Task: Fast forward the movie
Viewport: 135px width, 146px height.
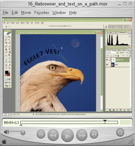Action: coord(82,135)
